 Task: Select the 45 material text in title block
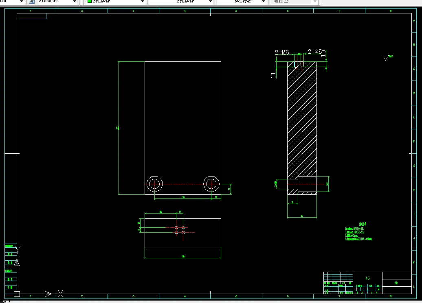pos(367,278)
